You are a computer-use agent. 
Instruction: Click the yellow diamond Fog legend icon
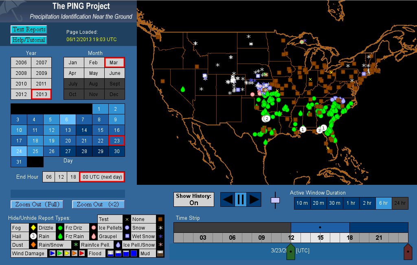coord(33,228)
